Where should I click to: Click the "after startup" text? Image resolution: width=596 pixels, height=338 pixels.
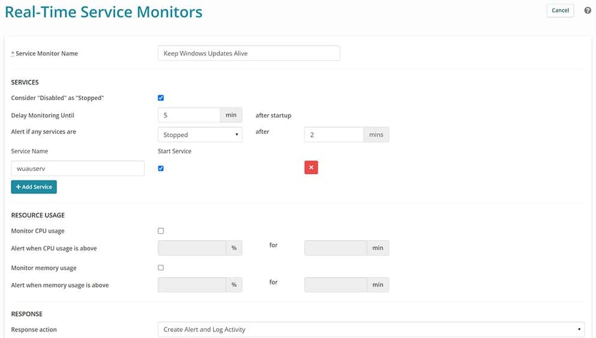click(273, 116)
